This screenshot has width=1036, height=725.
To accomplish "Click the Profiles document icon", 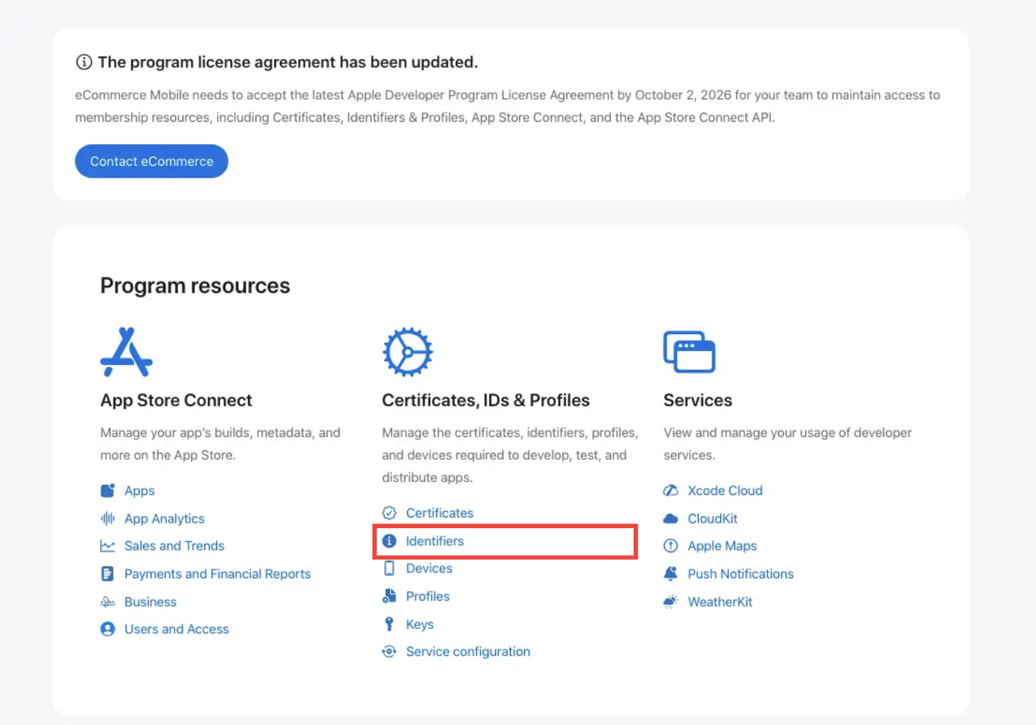I will [390, 596].
